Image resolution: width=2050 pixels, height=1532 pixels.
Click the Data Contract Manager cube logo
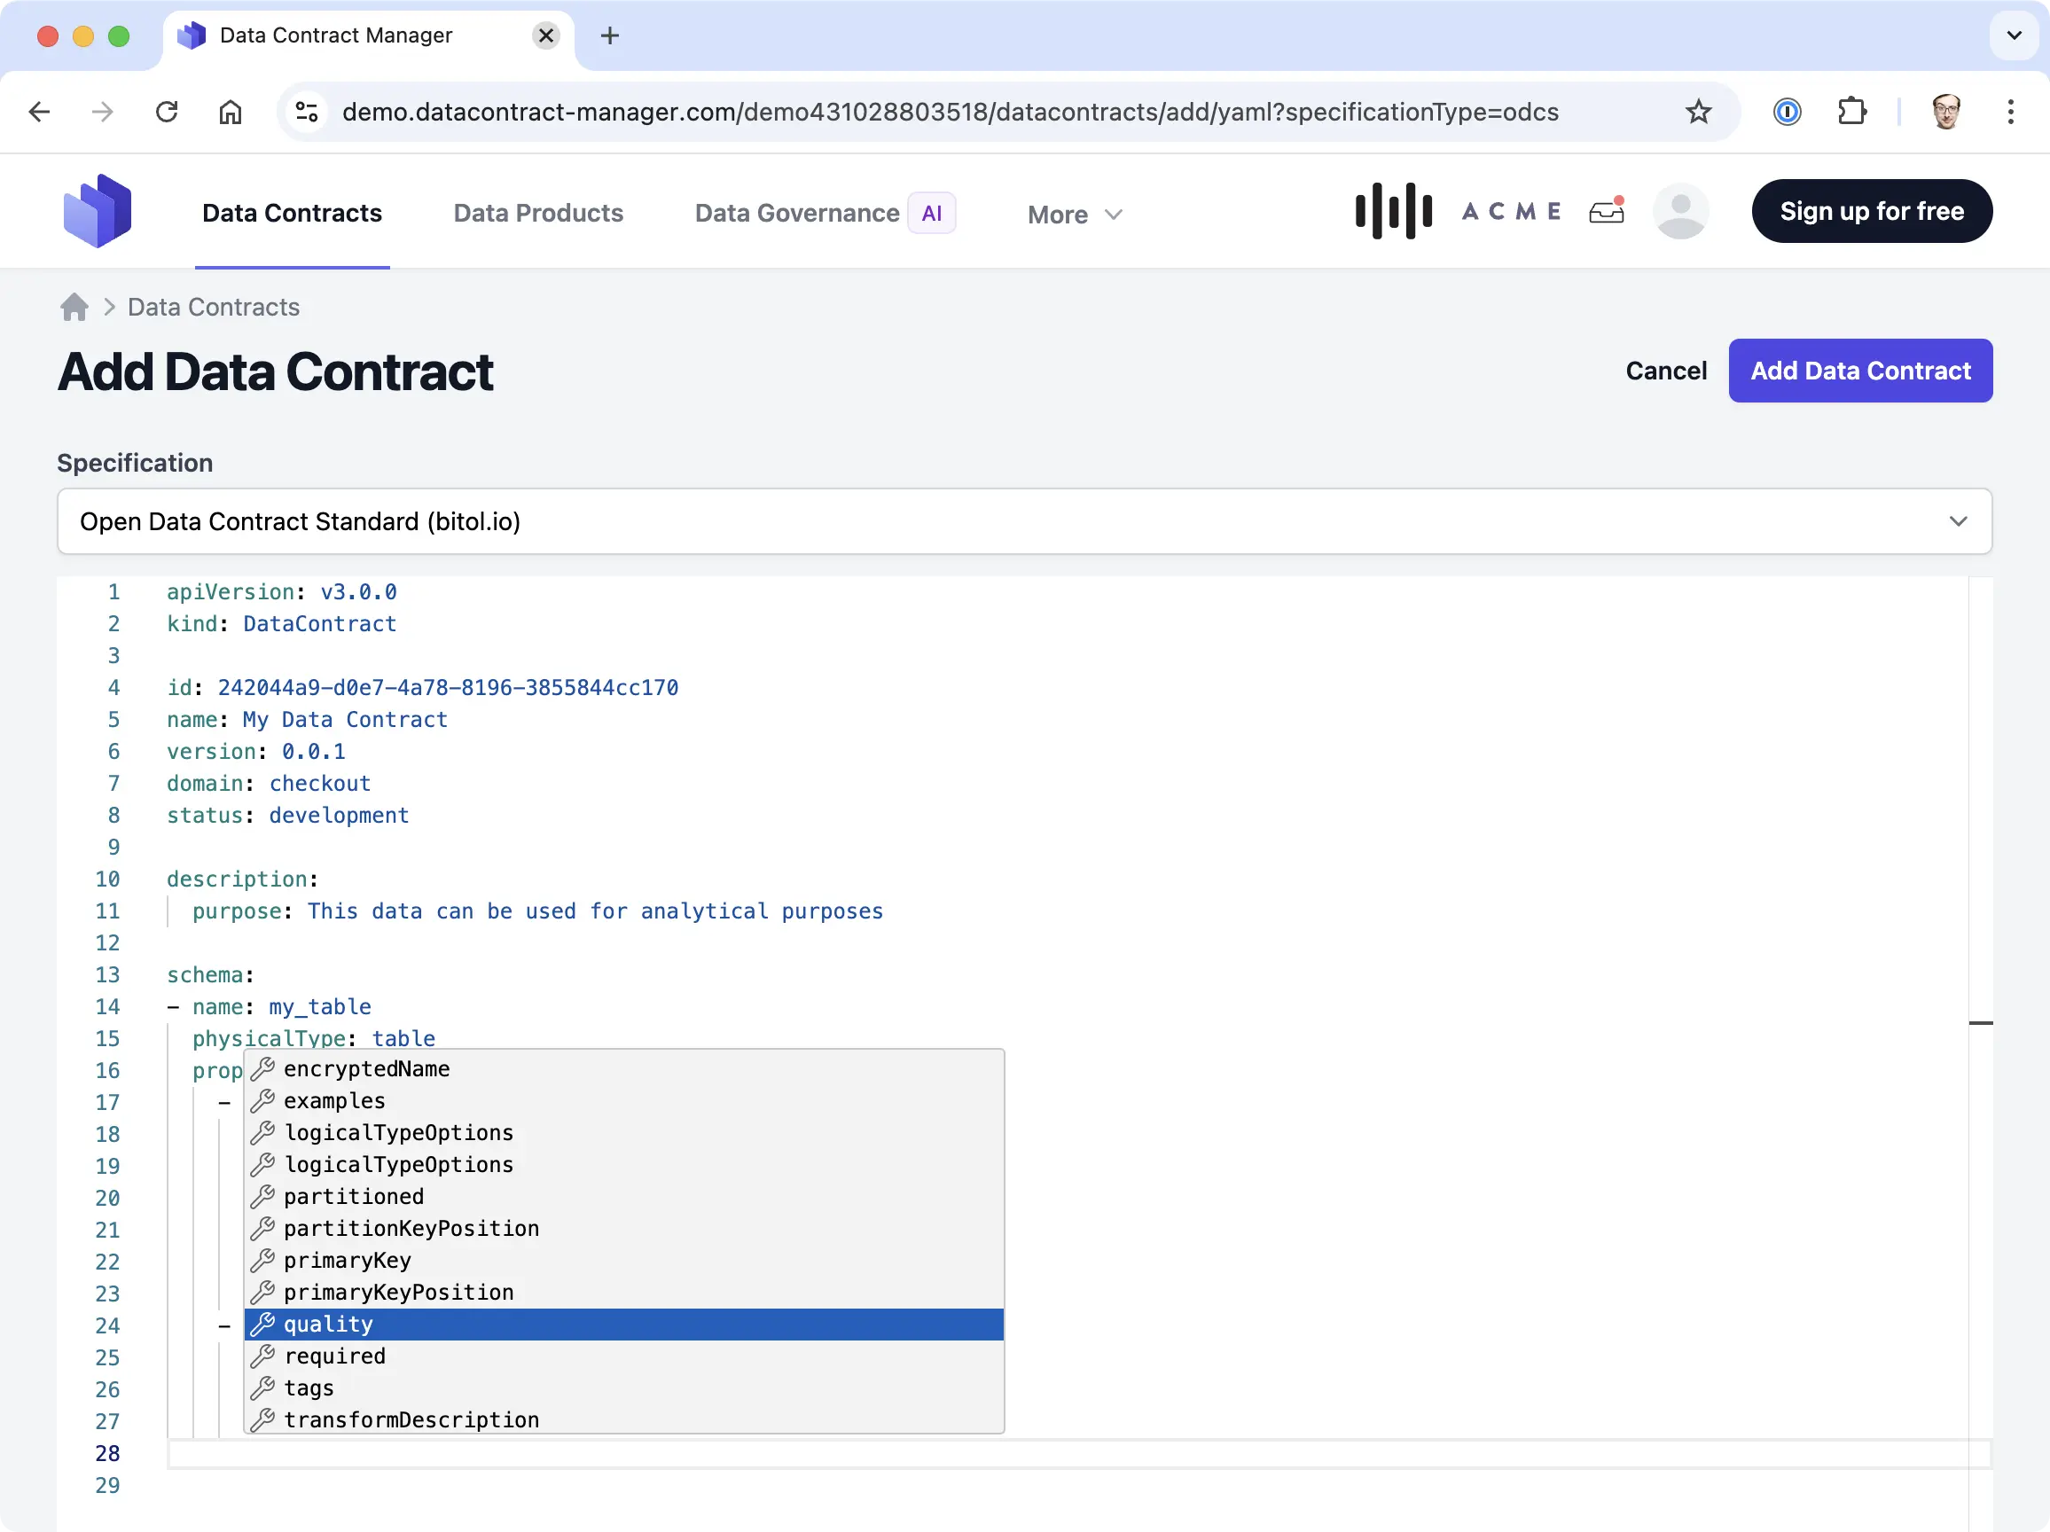tap(98, 210)
